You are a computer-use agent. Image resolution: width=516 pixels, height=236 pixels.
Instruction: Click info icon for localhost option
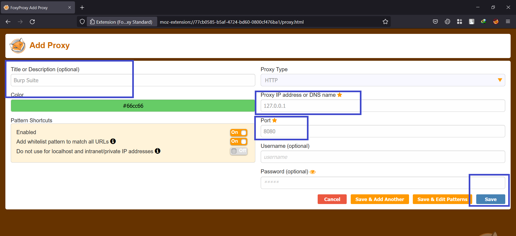pos(158,151)
